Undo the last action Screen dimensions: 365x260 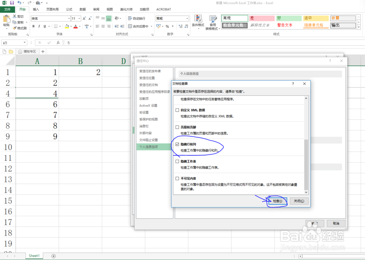(19, 3)
